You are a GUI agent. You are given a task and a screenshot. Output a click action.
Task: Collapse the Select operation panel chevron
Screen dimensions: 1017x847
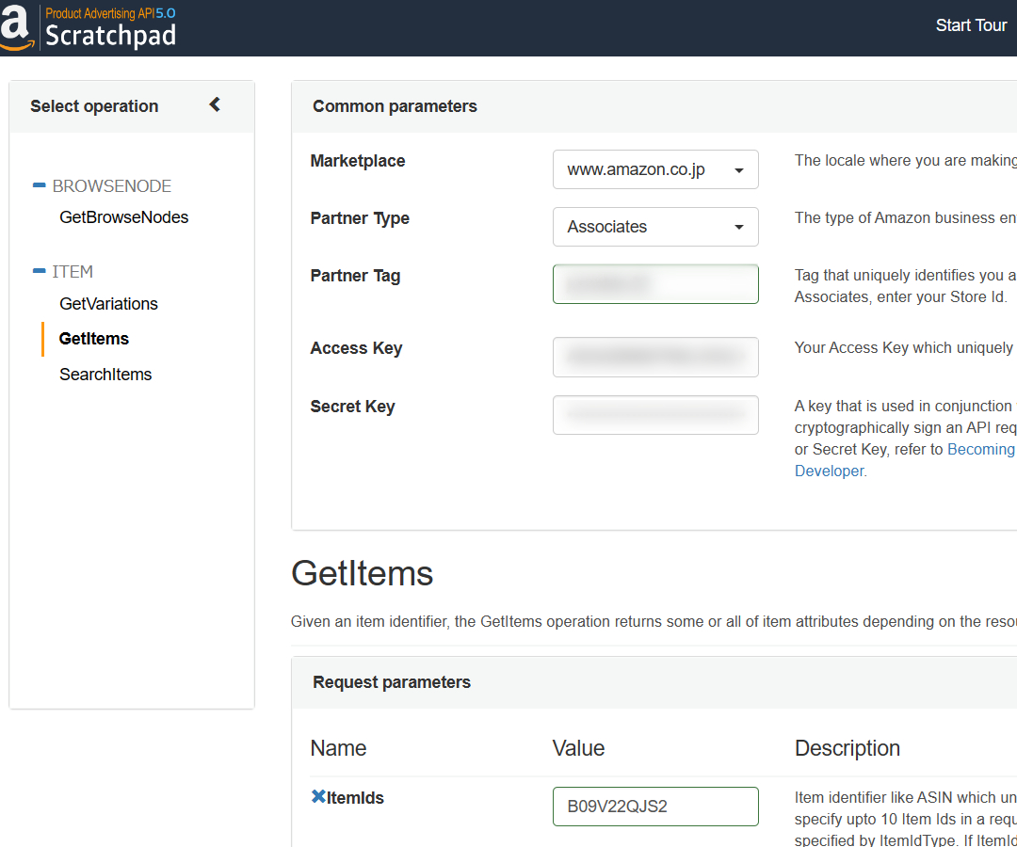(215, 104)
